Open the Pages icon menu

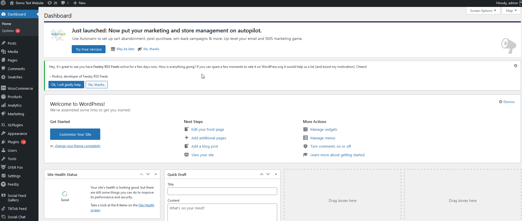coord(3,60)
